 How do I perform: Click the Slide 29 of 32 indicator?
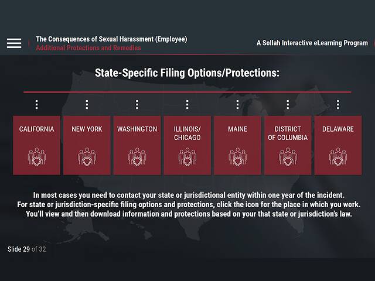26,249
